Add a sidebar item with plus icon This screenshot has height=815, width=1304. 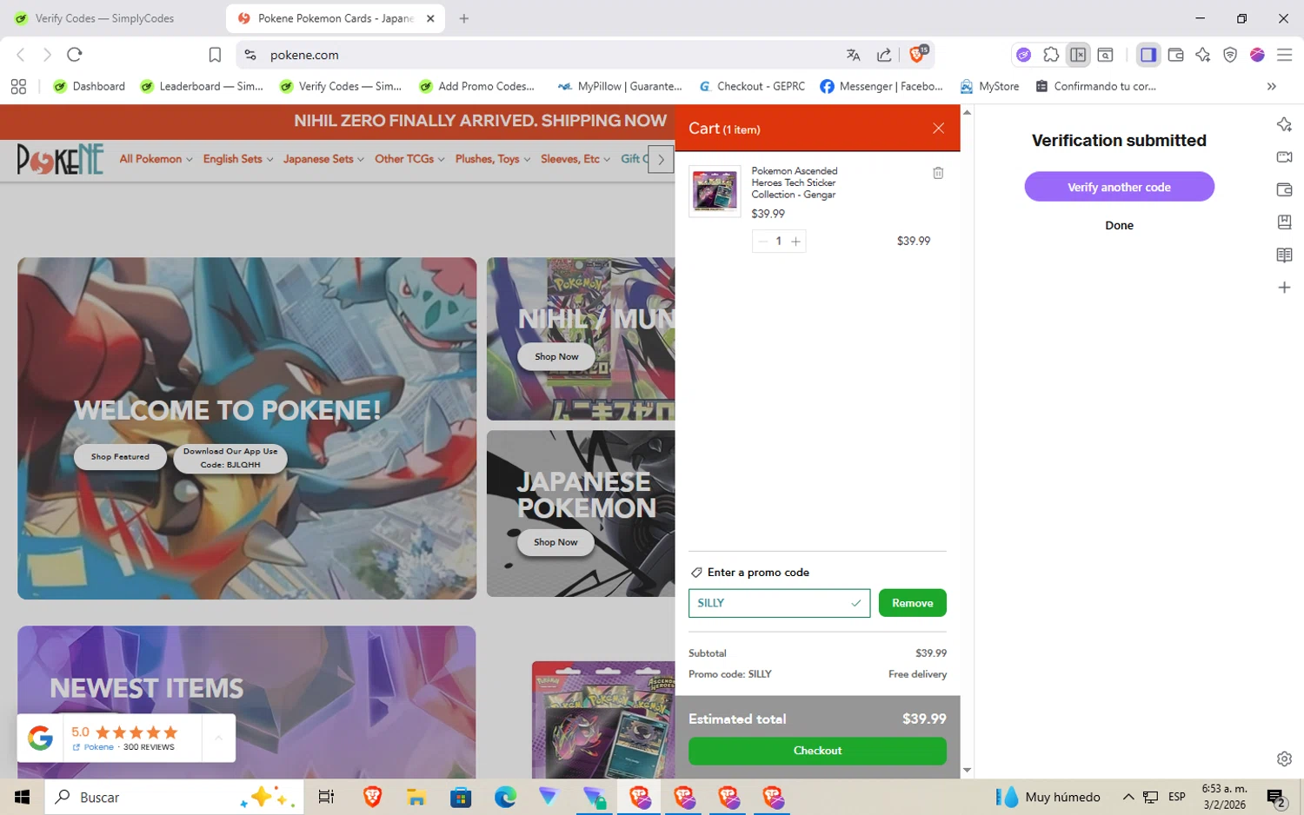click(x=1284, y=288)
